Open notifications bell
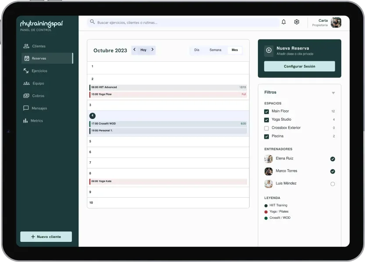The height and width of the screenshot is (262, 365). [283, 22]
